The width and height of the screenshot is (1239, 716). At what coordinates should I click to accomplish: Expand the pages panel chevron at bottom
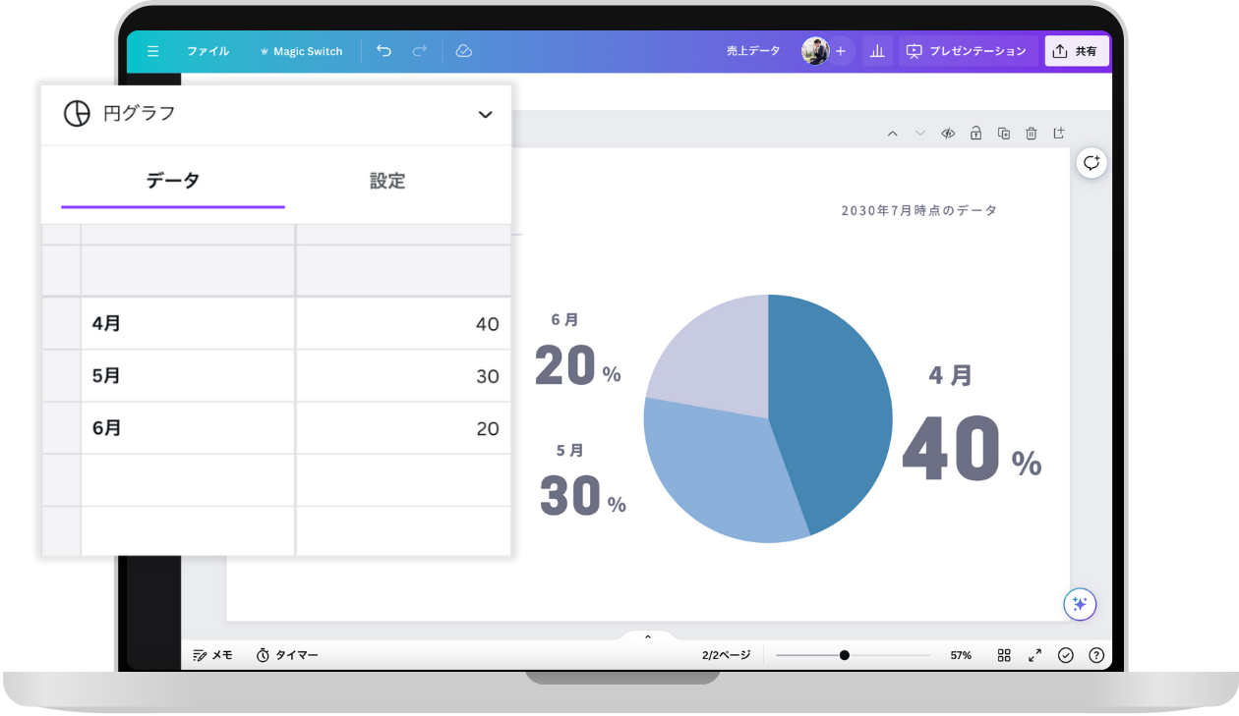click(648, 637)
